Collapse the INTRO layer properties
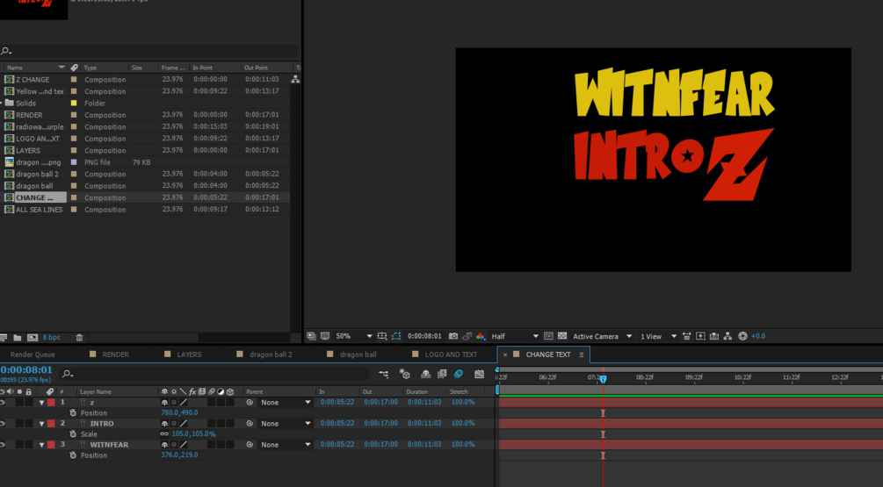Viewport: 883px width, 487px height. click(41, 424)
